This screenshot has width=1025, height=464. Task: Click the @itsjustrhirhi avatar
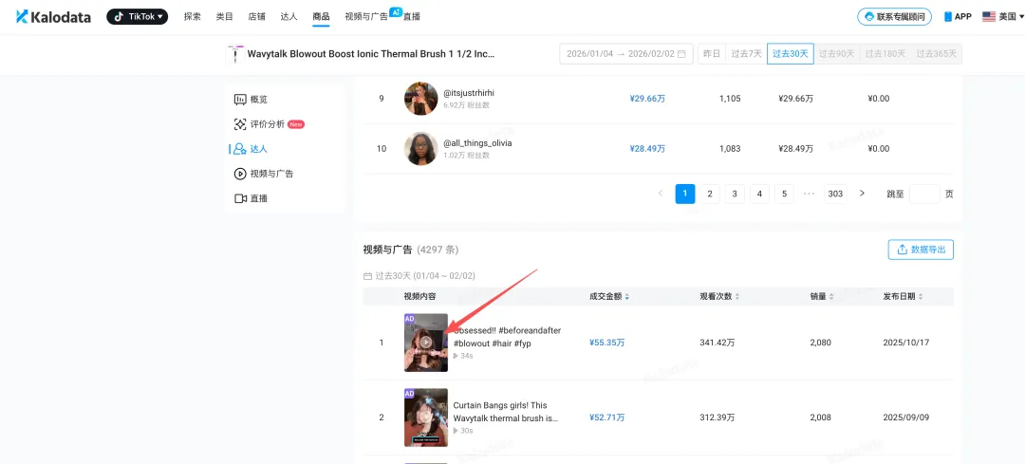[x=421, y=99]
